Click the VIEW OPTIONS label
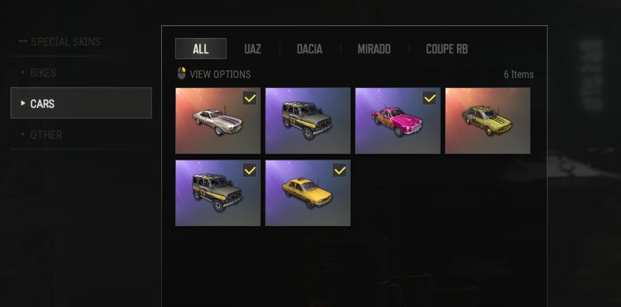This screenshot has height=307, width=621. pos(220,74)
